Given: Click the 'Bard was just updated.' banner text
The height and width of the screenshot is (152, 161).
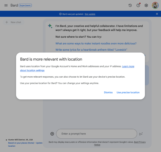Looking at the screenshot, I should [73, 14].
